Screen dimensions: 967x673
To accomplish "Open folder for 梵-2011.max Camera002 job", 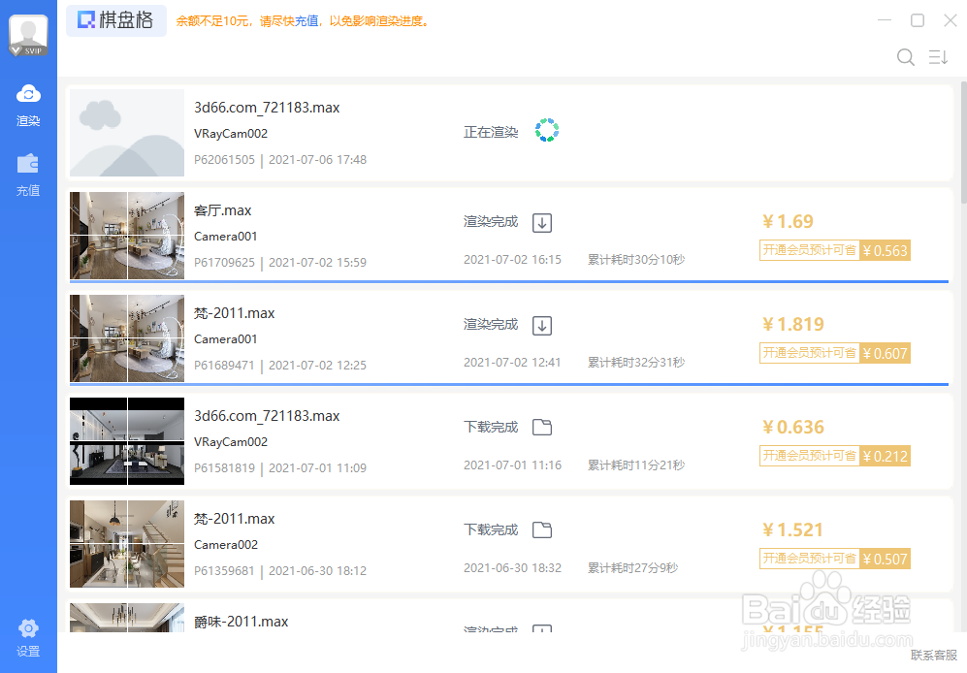I will (542, 530).
